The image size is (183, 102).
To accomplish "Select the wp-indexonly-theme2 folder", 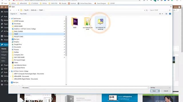I will point(87,23).
